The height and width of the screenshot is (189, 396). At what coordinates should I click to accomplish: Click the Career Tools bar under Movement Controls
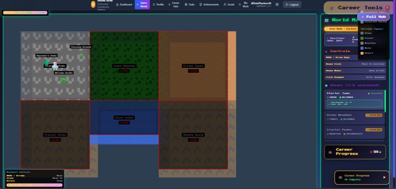point(34,185)
